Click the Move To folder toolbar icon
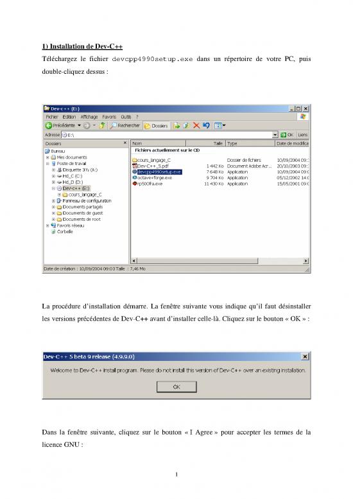 coord(176,126)
